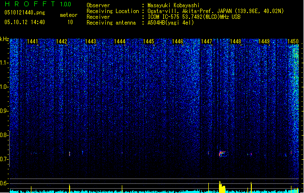Click the 1445 time marker

[x=148, y=41]
